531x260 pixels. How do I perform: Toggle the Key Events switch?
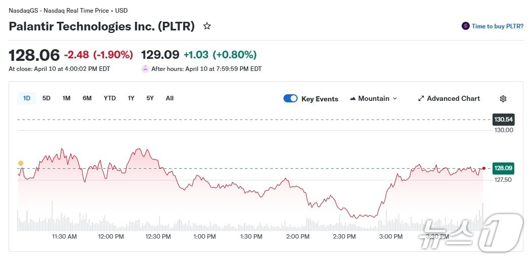pyautogui.click(x=291, y=99)
